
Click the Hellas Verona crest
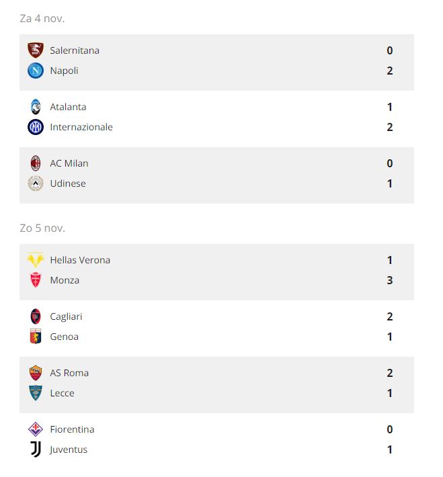pyautogui.click(x=35, y=260)
